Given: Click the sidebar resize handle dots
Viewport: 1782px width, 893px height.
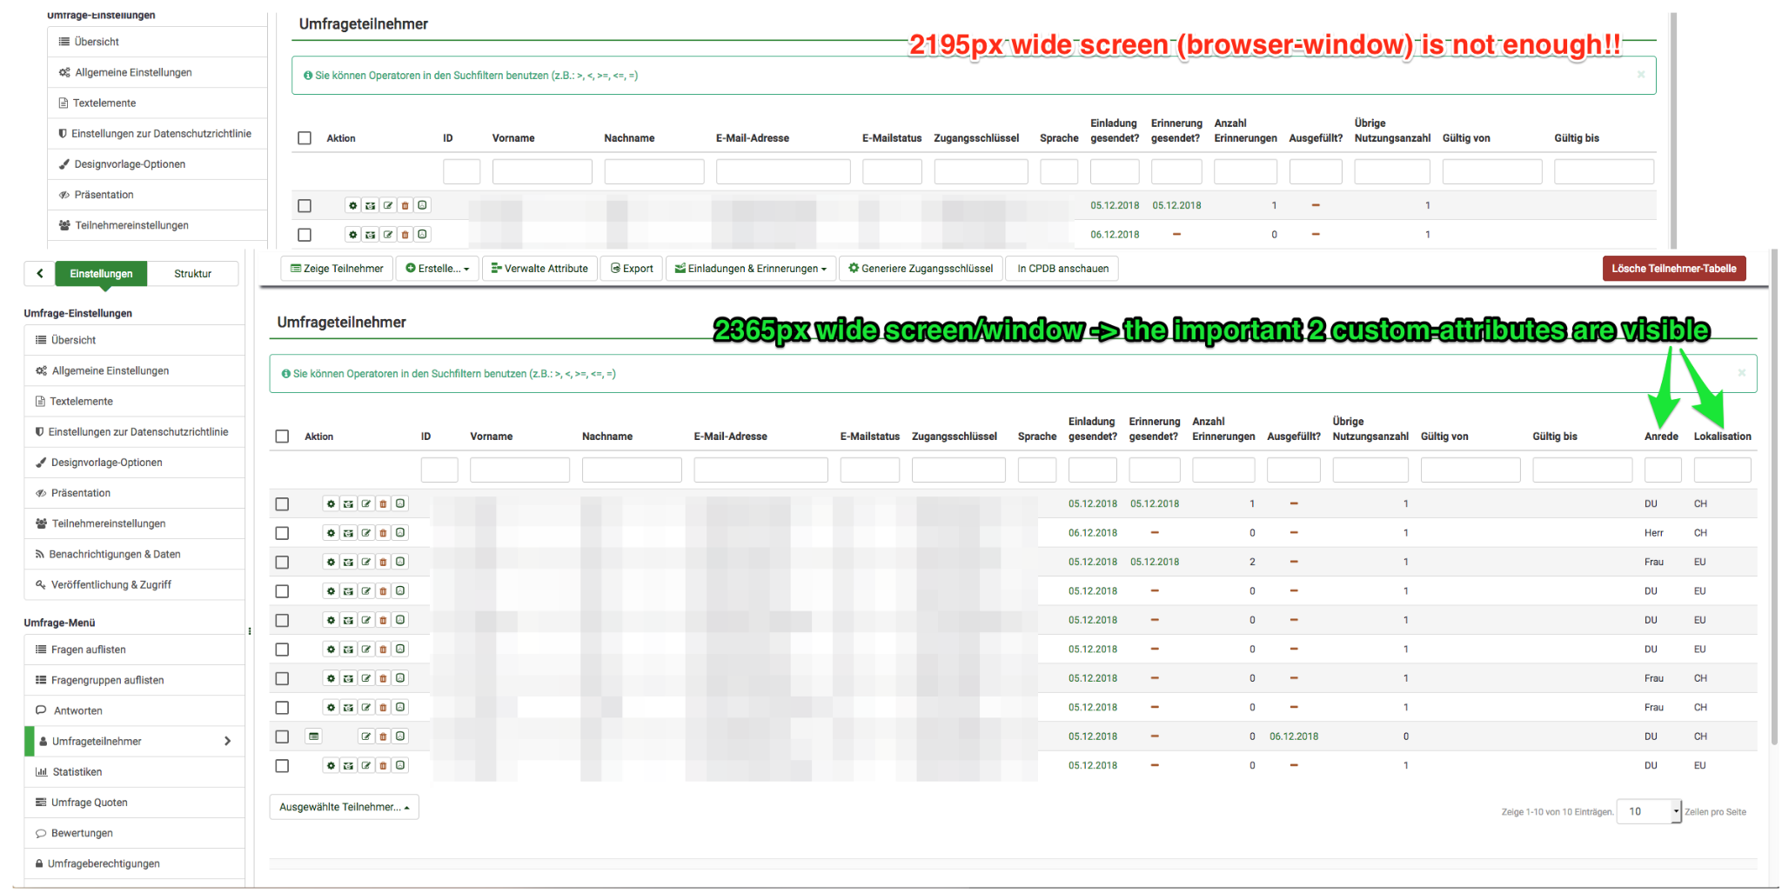Looking at the screenshot, I should (250, 631).
